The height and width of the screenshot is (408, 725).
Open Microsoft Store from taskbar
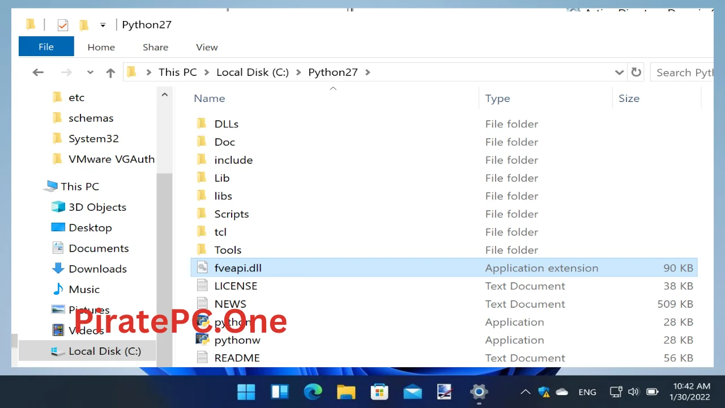379,392
